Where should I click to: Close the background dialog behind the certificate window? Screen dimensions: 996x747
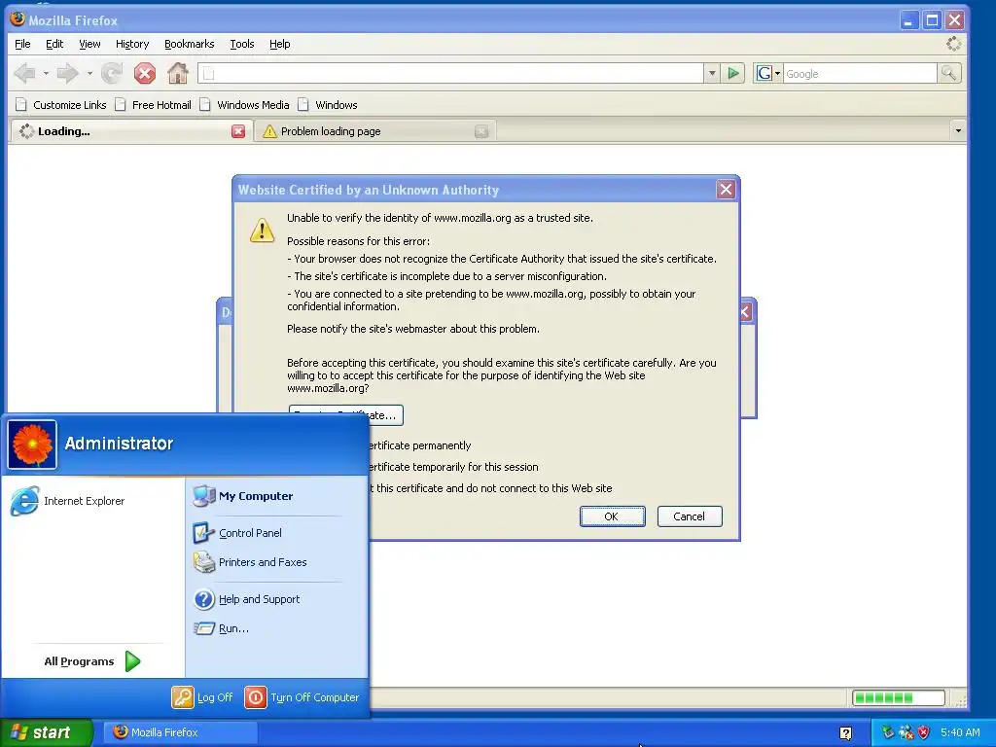[x=747, y=312]
